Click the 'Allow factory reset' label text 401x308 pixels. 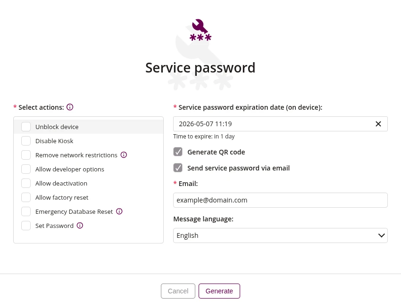coord(62,197)
